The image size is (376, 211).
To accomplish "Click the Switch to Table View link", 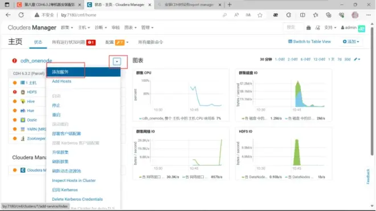I will coord(309,42).
